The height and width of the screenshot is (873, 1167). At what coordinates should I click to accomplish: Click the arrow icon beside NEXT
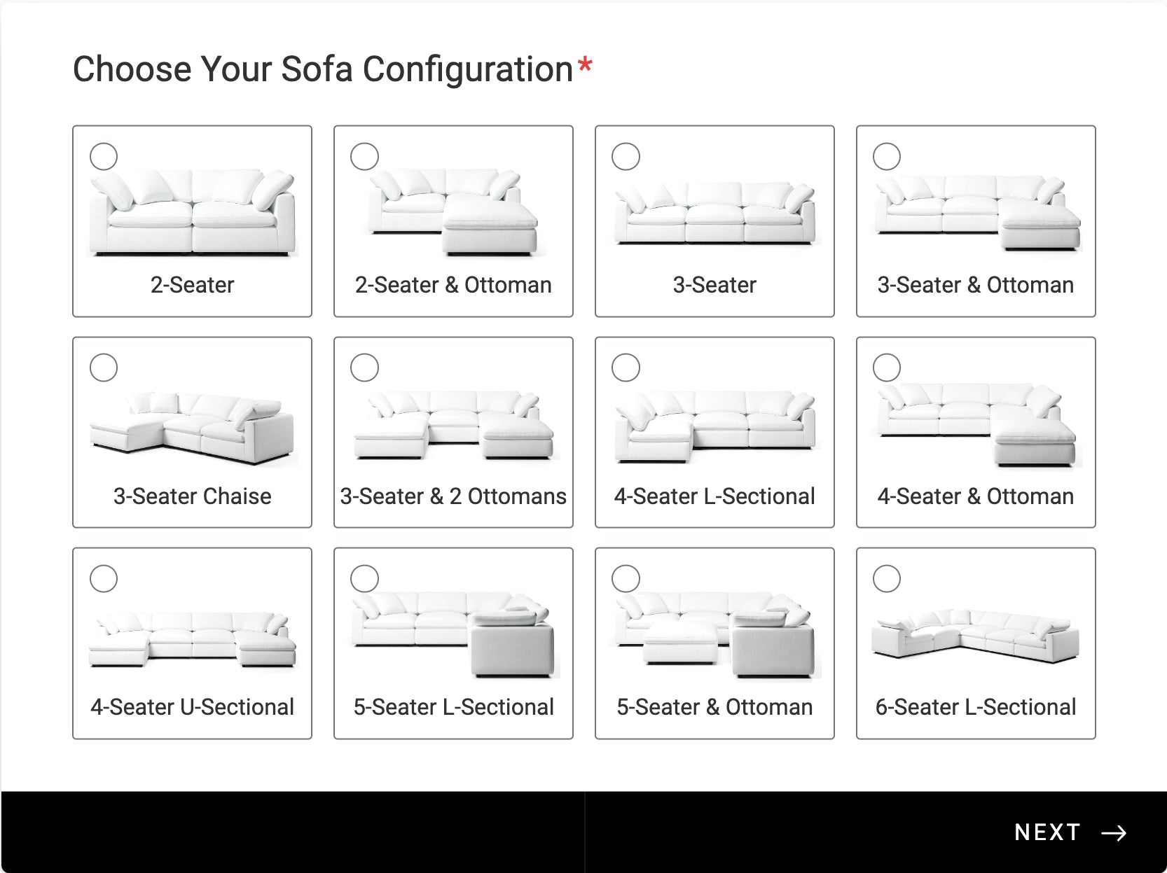(x=1114, y=832)
